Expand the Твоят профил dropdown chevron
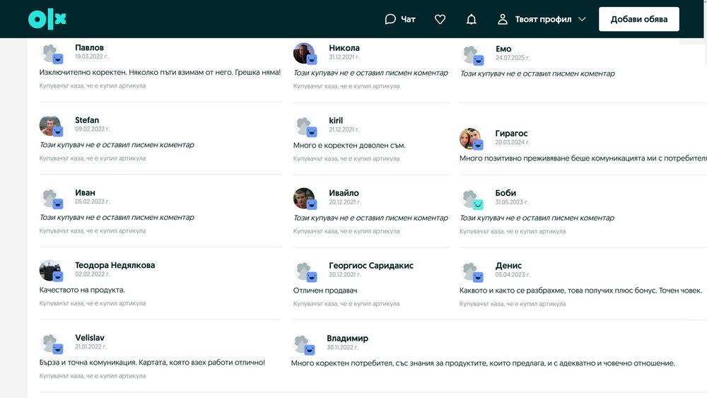 (582, 19)
